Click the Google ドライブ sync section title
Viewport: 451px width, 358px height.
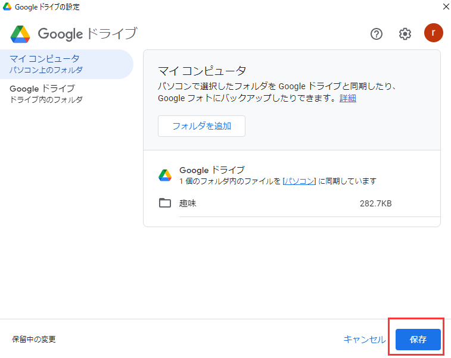click(x=211, y=170)
